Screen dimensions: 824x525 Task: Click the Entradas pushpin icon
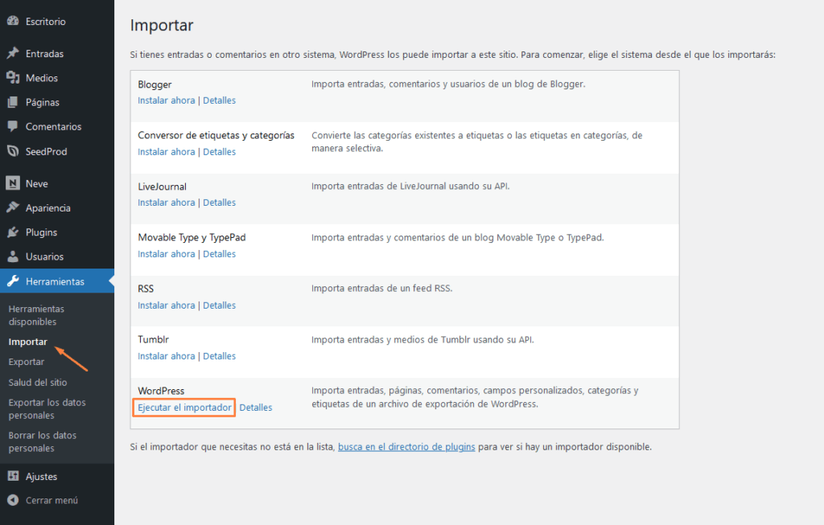(x=13, y=53)
